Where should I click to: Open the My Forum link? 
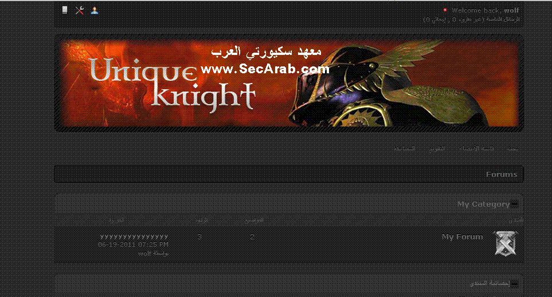tap(462, 237)
